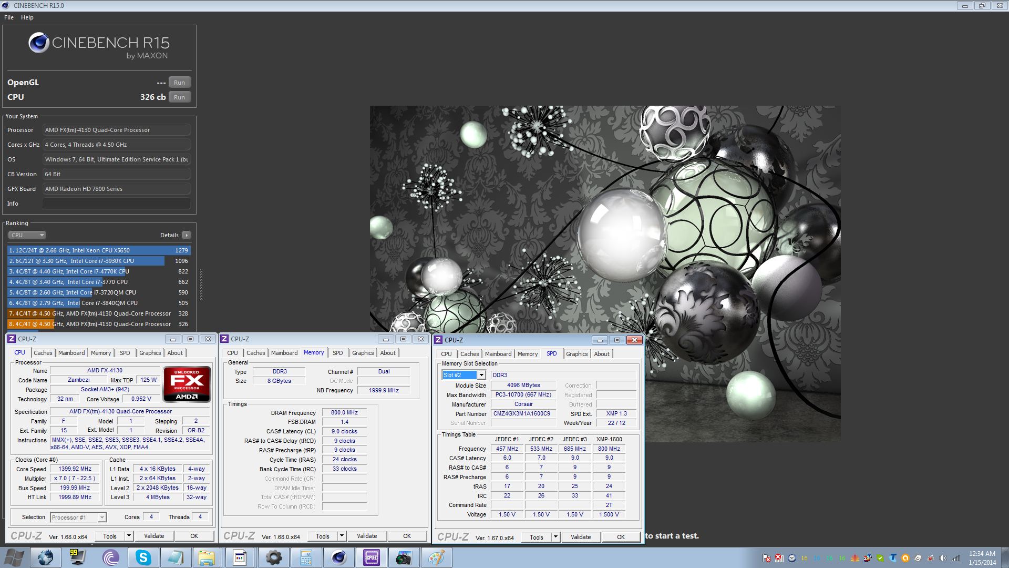1009x568 pixels.
Task: Switch to Cinebench via its taskbar icon
Action: point(338,557)
